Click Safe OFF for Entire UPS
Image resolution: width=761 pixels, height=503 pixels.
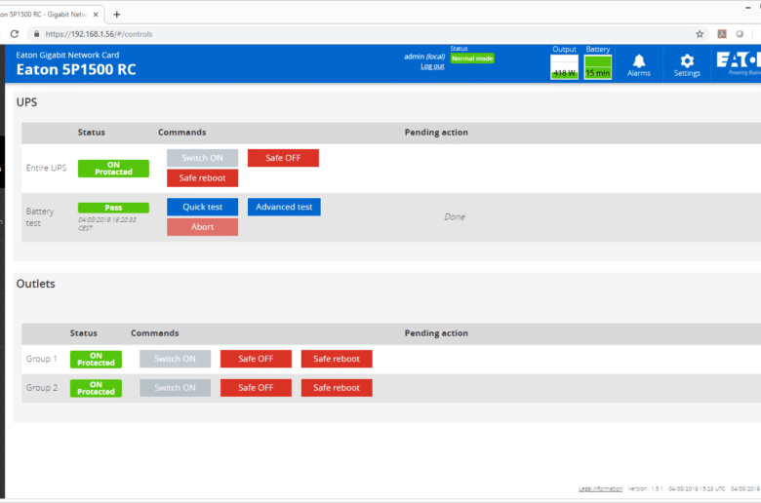[283, 158]
